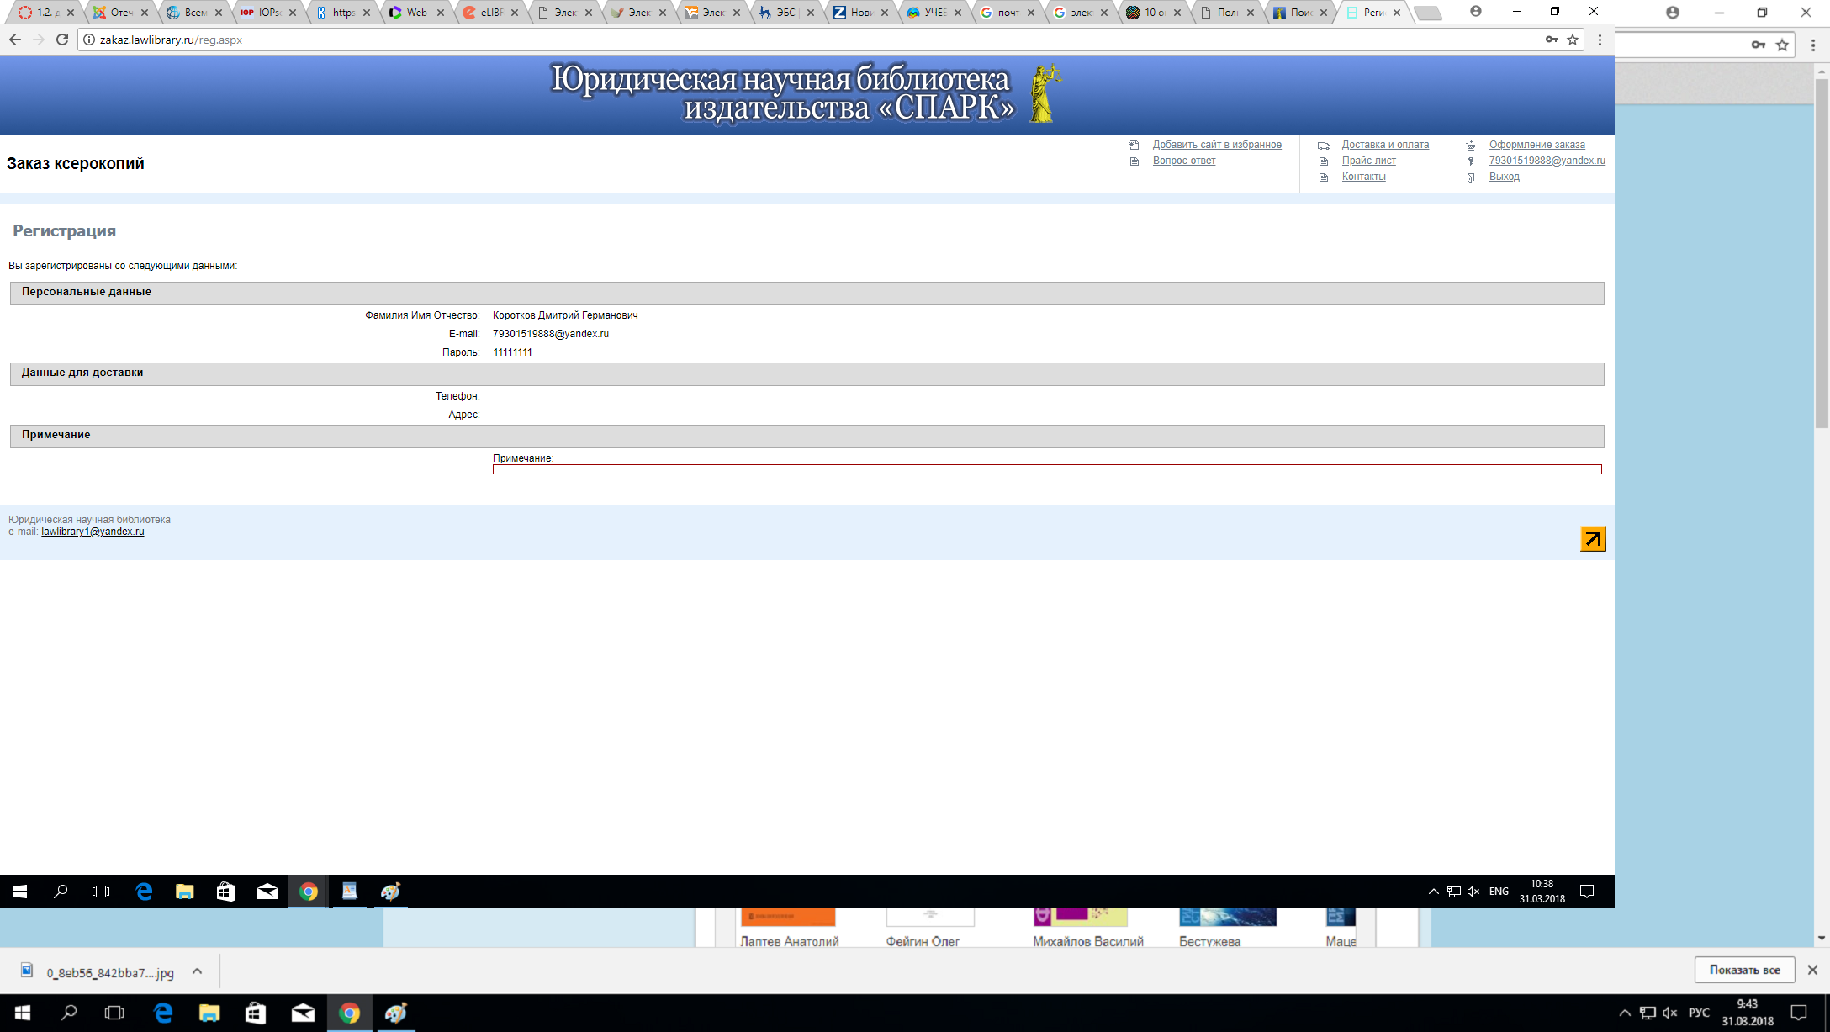The height and width of the screenshot is (1032, 1830).
Task: Close the downloads bar with the X
Action: [1812, 970]
